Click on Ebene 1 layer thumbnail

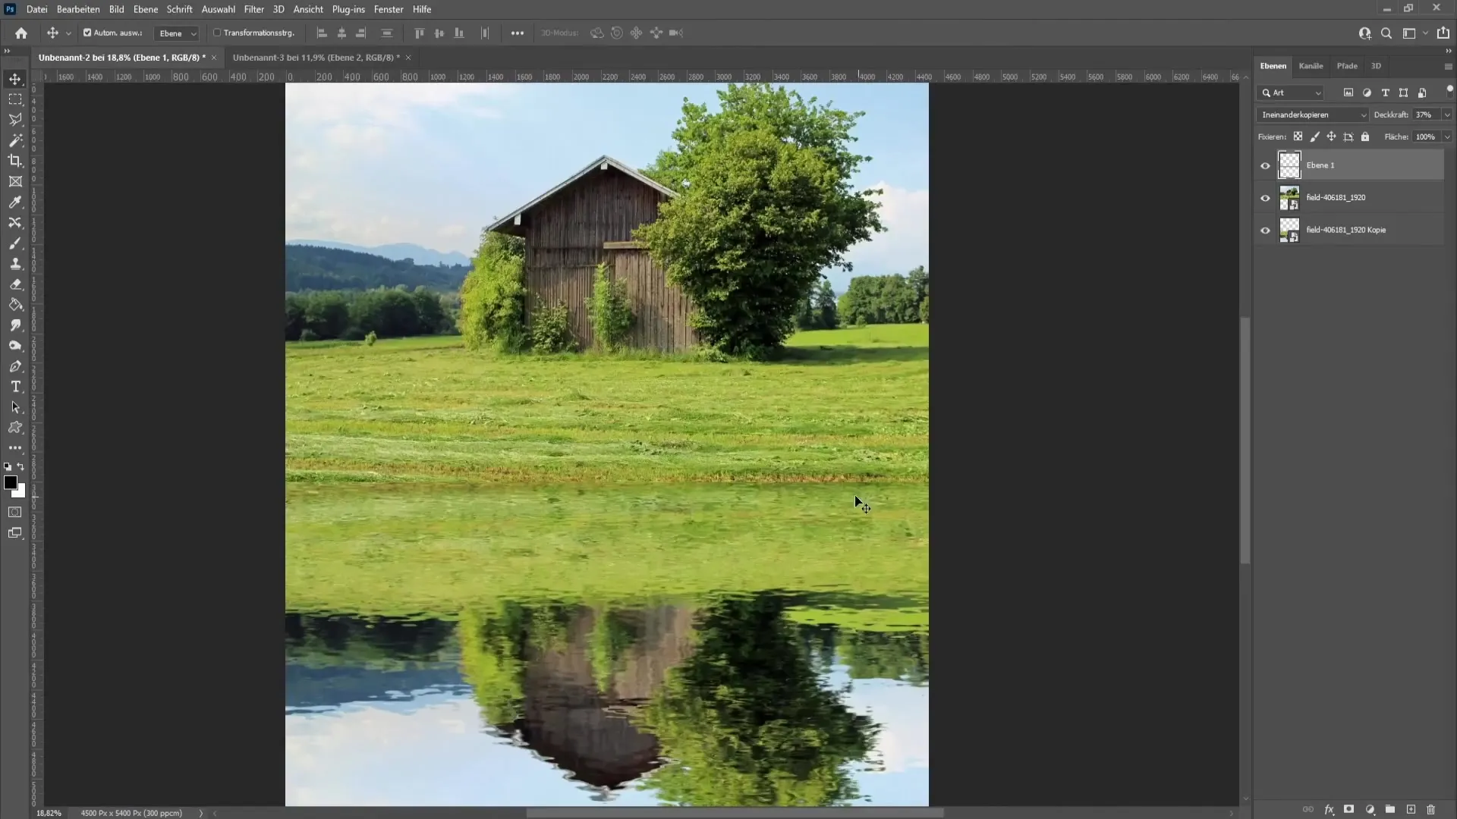tap(1290, 164)
